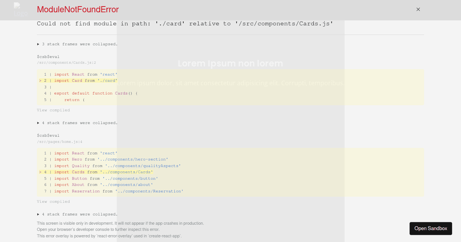Click the '/src/pages/home.js:4' file path

point(59,141)
